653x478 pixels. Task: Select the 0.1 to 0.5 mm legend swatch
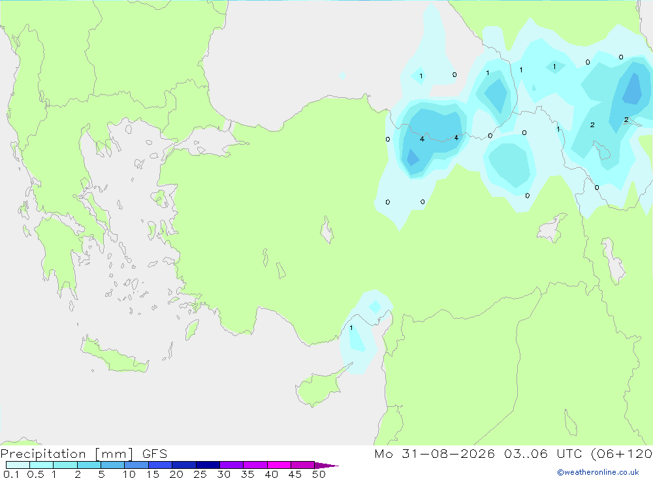click(18, 465)
